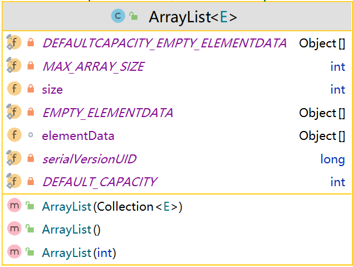
Task: Click the field icon beside elementData
Action: pos(14,135)
